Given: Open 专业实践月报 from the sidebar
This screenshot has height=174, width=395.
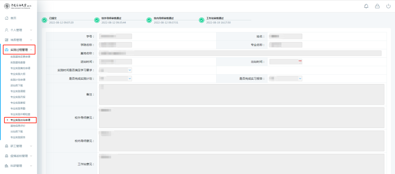Looking at the screenshot, I should (x=18, y=97).
